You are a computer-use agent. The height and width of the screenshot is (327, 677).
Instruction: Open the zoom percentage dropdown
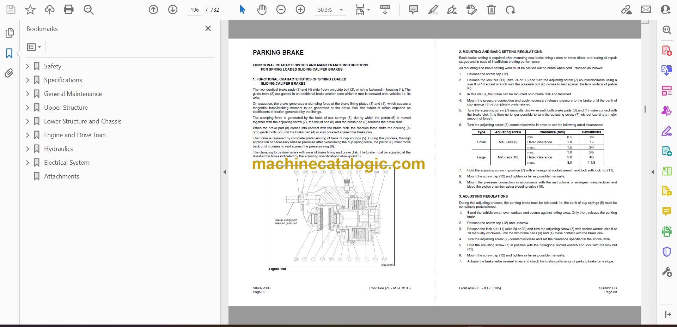point(341,10)
